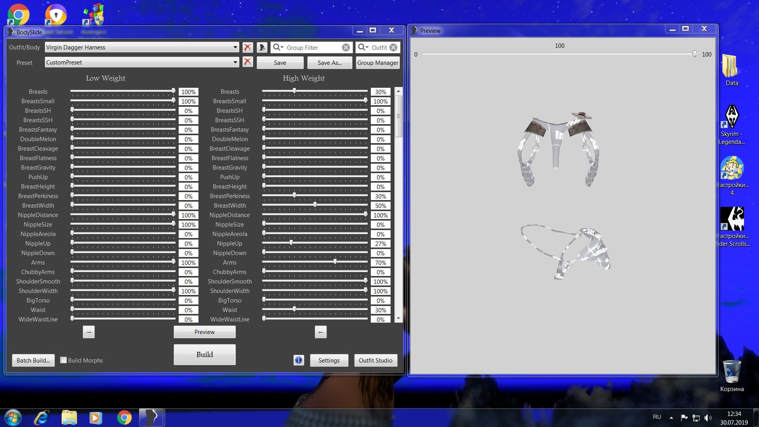Click the outfit refresh icon beside Group Filter
This screenshot has height=427, width=759.
tap(262, 47)
